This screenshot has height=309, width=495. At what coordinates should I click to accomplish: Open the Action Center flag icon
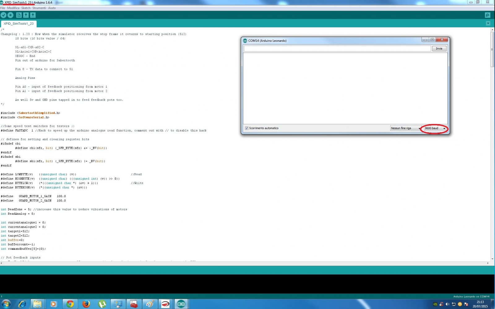[x=466, y=304]
